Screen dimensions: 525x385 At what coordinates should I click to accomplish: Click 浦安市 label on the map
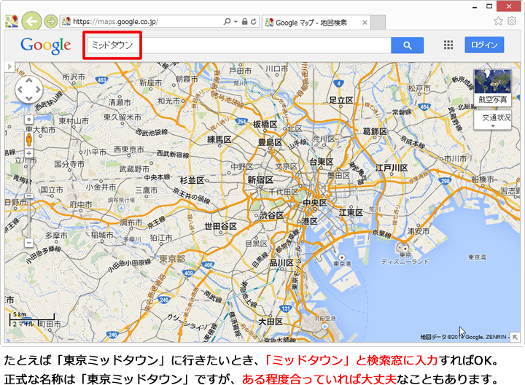click(419, 231)
